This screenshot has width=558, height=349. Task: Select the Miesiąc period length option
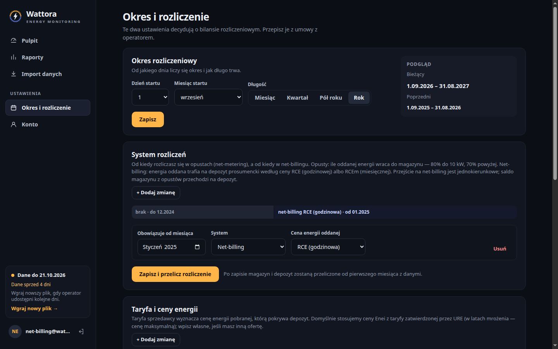[265, 98]
